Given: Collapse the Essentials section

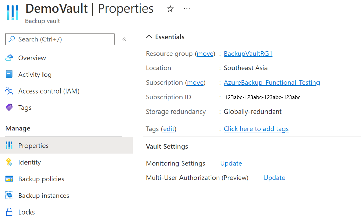Looking at the screenshot, I should tap(149, 37).
